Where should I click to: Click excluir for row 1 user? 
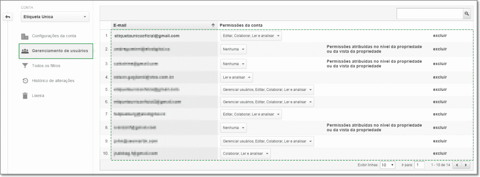tap(440, 35)
